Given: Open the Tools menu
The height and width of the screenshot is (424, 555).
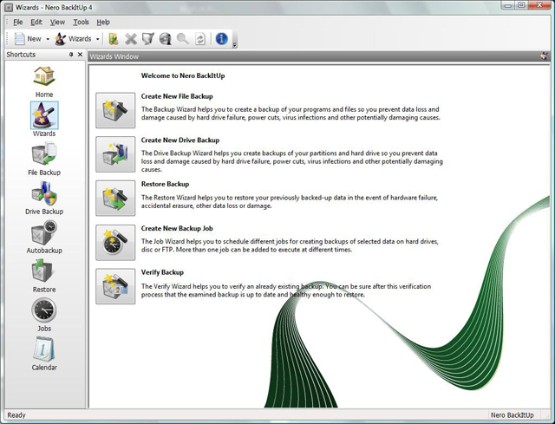Looking at the screenshot, I should (81, 22).
